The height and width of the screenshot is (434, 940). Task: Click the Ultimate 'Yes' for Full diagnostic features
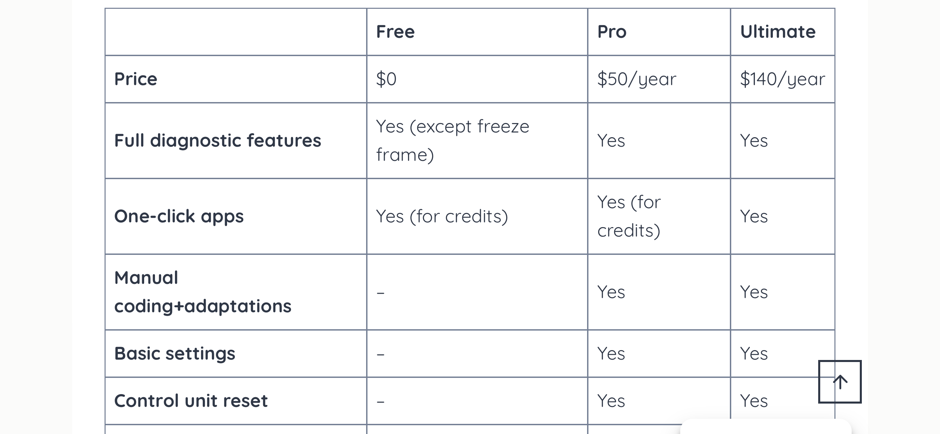pyautogui.click(x=754, y=141)
